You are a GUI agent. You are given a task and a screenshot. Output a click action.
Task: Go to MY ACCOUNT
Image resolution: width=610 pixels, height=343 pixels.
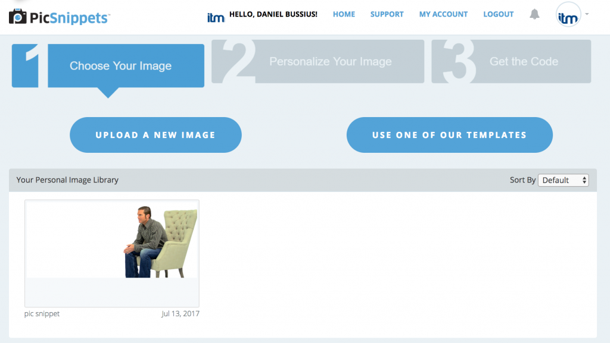click(443, 14)
